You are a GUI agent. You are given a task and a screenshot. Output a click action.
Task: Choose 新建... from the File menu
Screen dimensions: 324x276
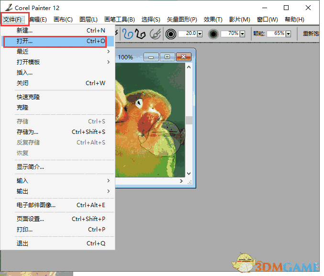pos(57,31)
